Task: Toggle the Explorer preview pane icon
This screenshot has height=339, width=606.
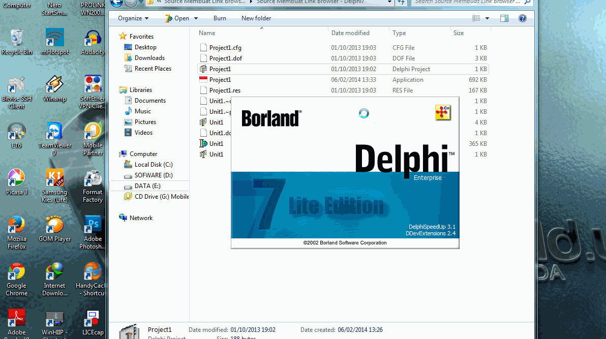Action: pos(504,18)
